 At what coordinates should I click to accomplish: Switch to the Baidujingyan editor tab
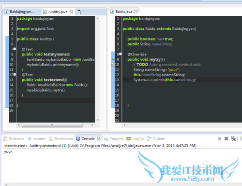click(22, 12)
